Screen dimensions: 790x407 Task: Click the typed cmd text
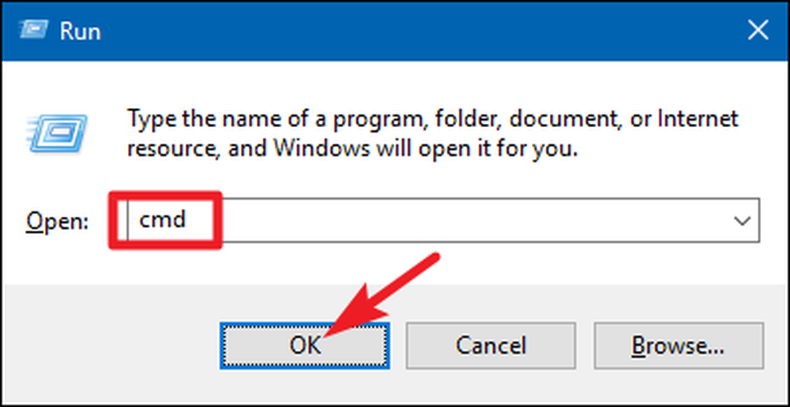tap(163, 219)
